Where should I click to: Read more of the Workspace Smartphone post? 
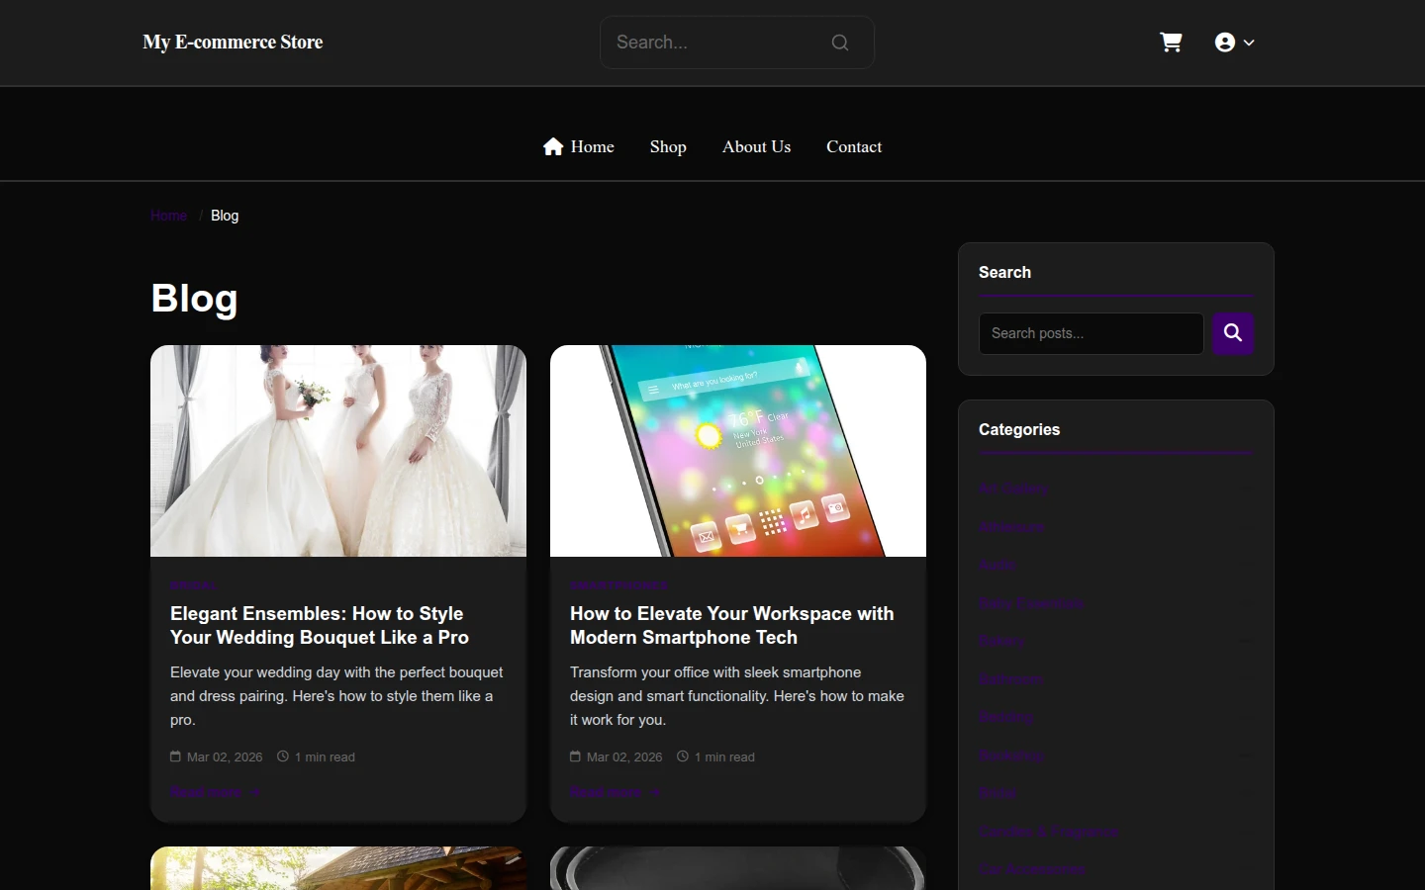click(615, 792)
